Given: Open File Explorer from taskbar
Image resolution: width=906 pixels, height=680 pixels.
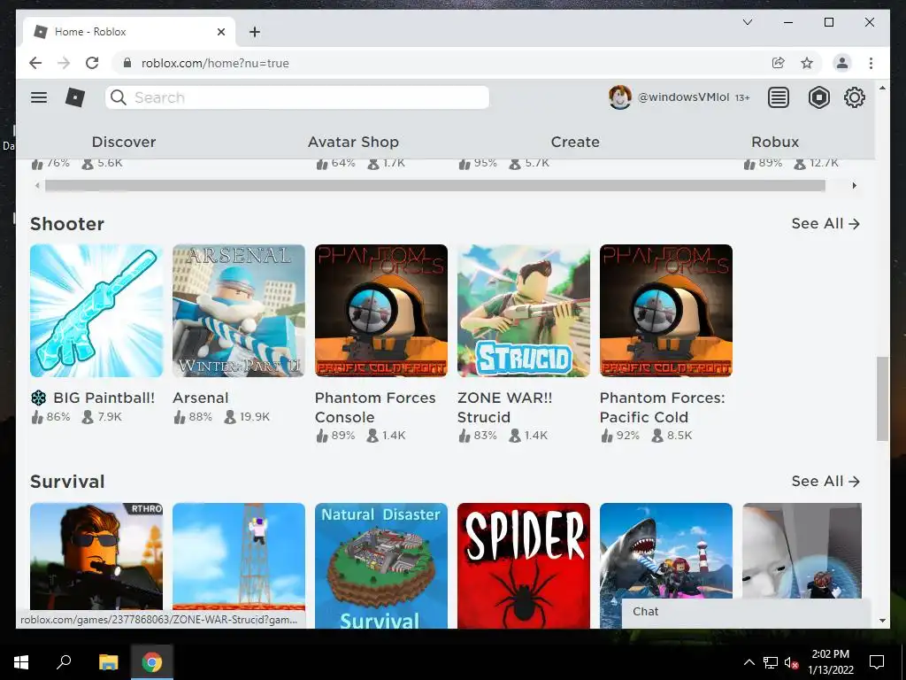Looking at the screenshot, I should [x=108, y=662].
